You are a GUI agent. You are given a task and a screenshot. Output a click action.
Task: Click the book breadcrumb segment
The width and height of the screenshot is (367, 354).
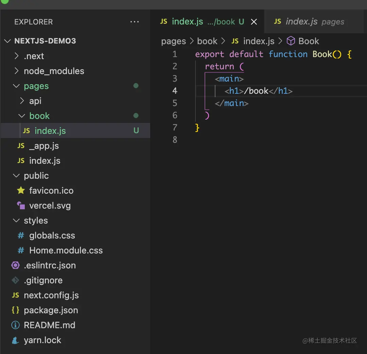pyautogui.click(x=207, y=41)
